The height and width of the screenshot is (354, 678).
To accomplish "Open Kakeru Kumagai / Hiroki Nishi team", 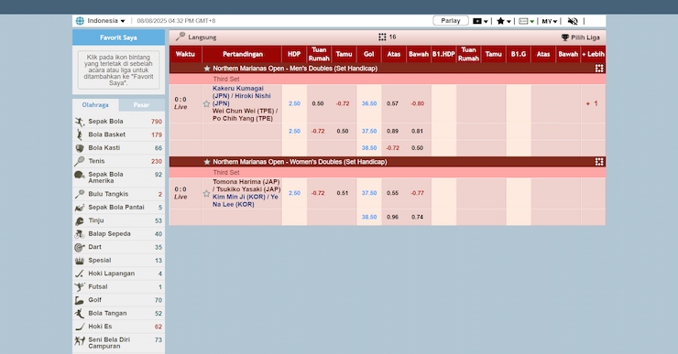I will pos(241,96).
